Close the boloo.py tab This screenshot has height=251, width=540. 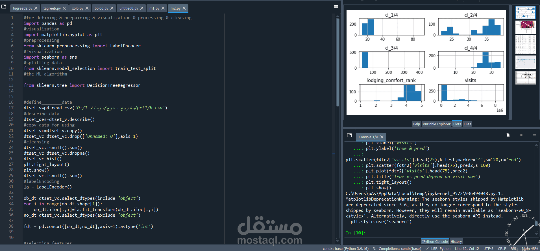112,8
